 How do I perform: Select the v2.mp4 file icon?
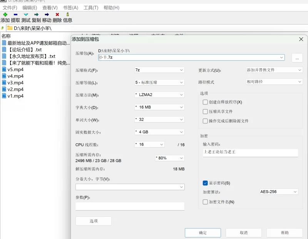coord(4,89)
